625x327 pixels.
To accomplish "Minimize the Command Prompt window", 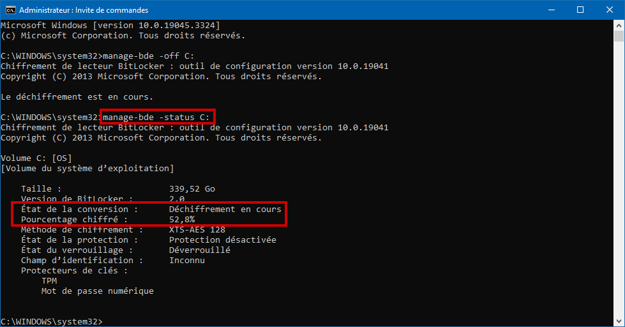I will pos(552,10).
